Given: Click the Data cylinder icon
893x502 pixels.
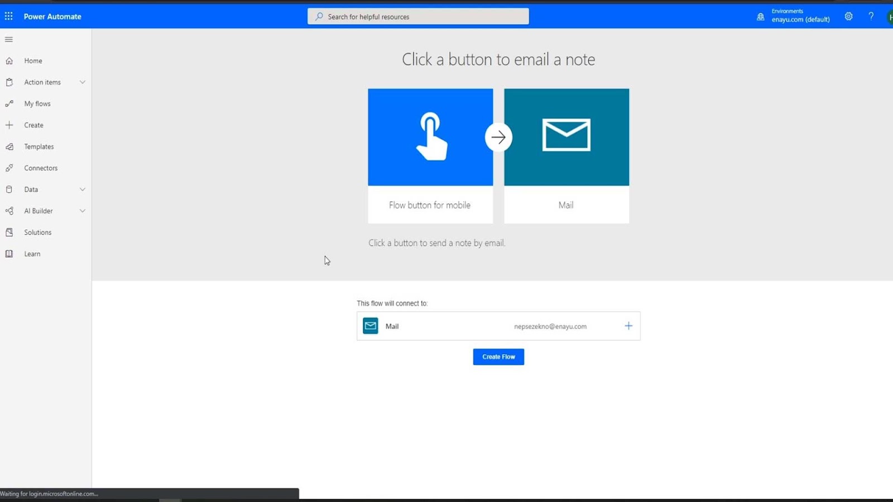Looking at the screenshot, I should [x=9, y=190].
